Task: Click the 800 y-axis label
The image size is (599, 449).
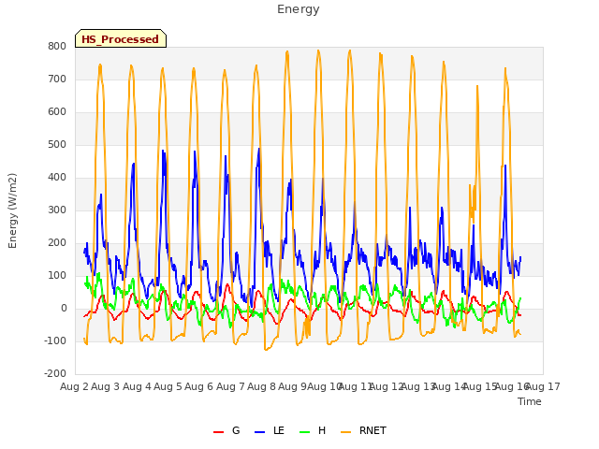Action: (57, 46)
